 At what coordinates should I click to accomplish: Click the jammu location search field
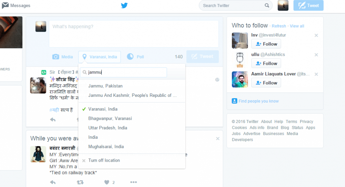click(x=123, y=72)
